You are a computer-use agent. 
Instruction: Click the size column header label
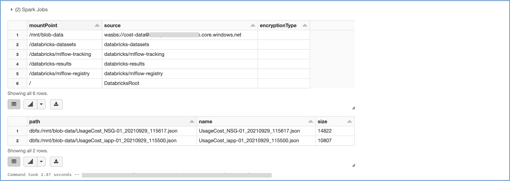[322, 121]
